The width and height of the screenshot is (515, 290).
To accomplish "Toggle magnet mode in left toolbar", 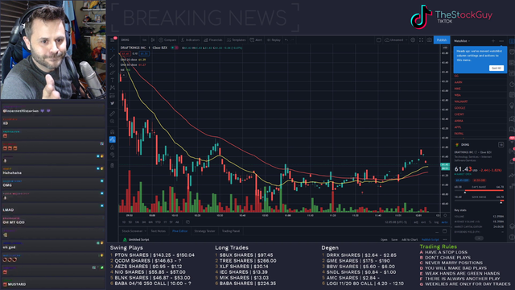I will coord(113,131).
